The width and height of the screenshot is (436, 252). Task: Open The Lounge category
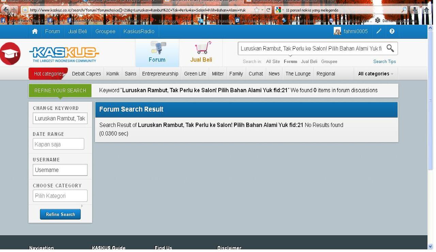click(298, 74)
